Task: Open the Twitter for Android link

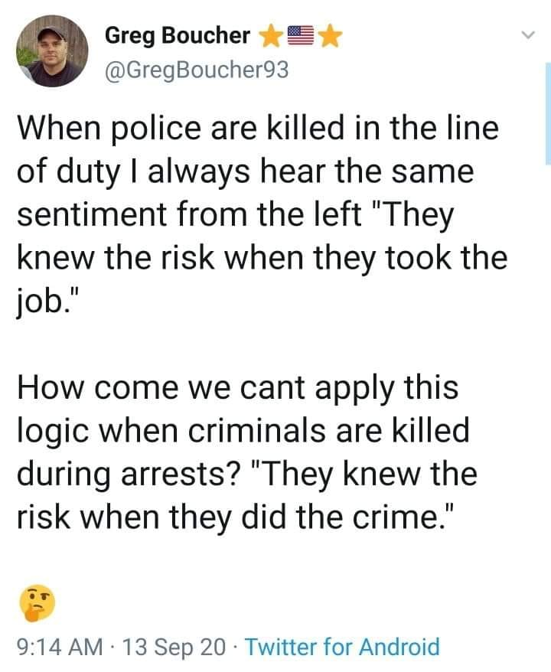Action: click(342, 646)
